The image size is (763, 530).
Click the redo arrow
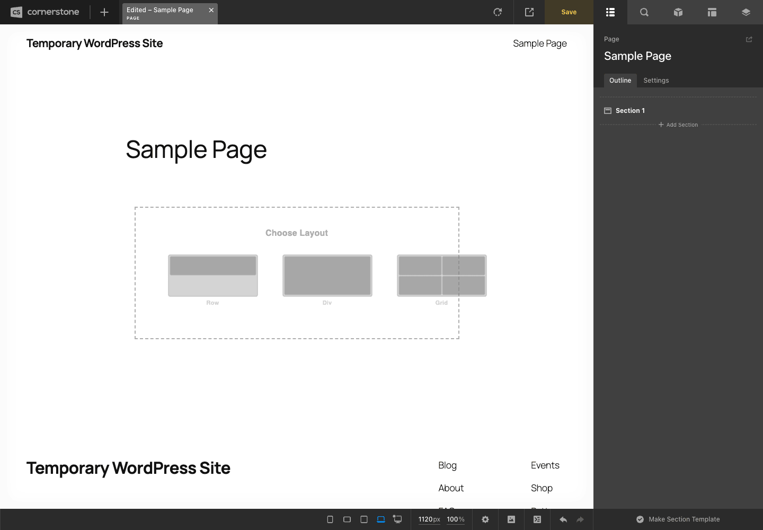pos(580,519)
